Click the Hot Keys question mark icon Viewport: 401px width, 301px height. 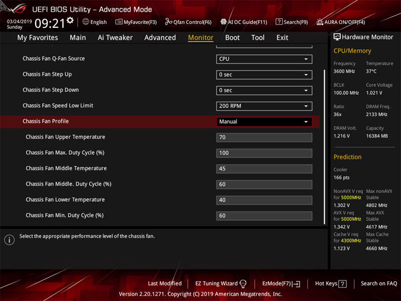pos(343,284)
